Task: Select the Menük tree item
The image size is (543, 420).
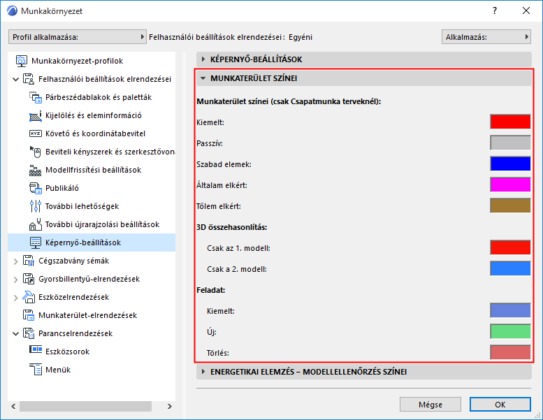Action: (58, 370)
